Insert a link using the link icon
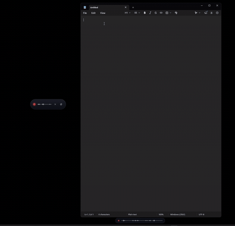The image size is (235, 226). (x=161, y=13)
